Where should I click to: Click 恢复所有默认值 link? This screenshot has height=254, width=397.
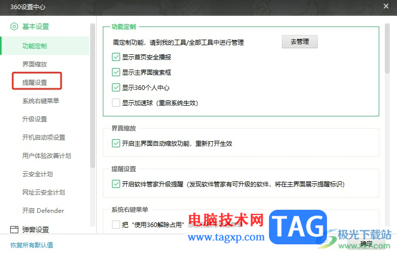point(32,245)
